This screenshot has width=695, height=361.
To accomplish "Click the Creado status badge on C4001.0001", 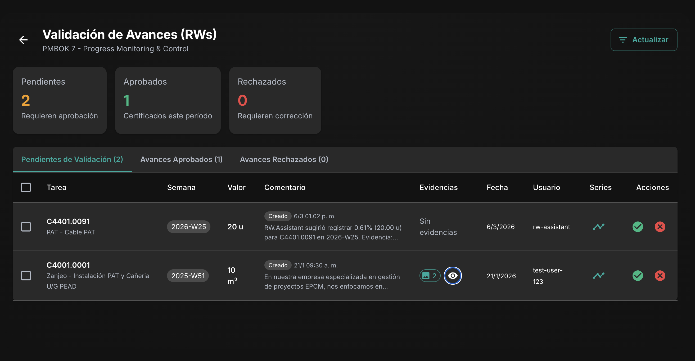I will [x=278, y=265].
